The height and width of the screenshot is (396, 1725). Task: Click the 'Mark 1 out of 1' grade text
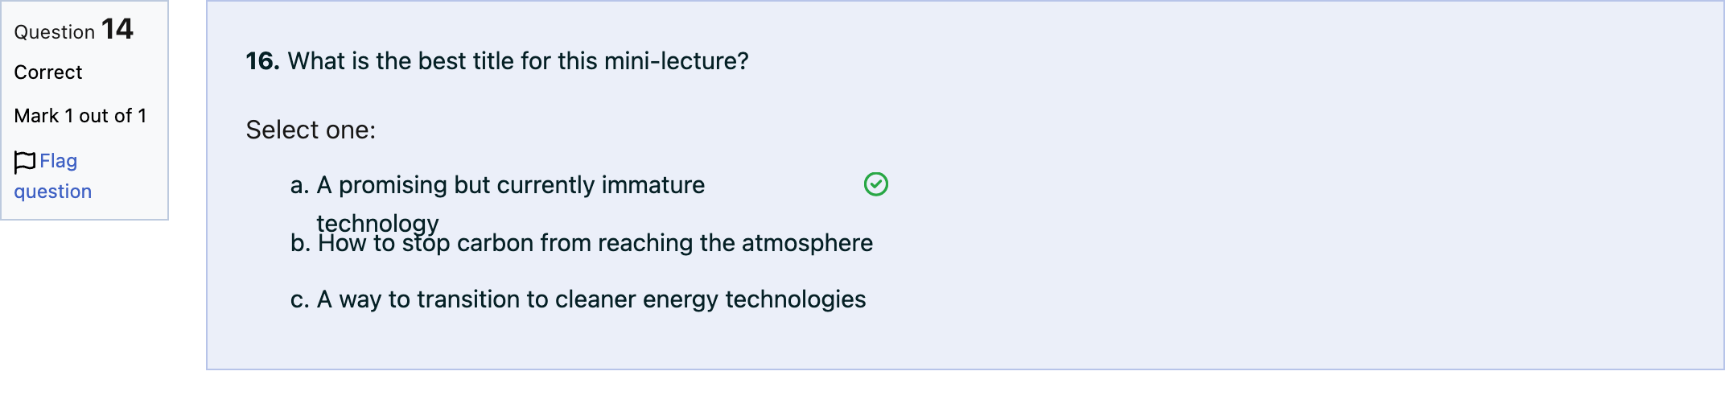point(80,116)
